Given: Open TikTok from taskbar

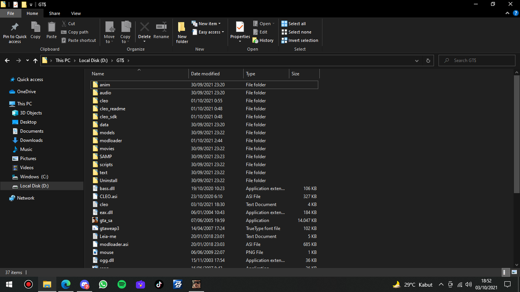Looking at the screenshot, I should [159, 284].
